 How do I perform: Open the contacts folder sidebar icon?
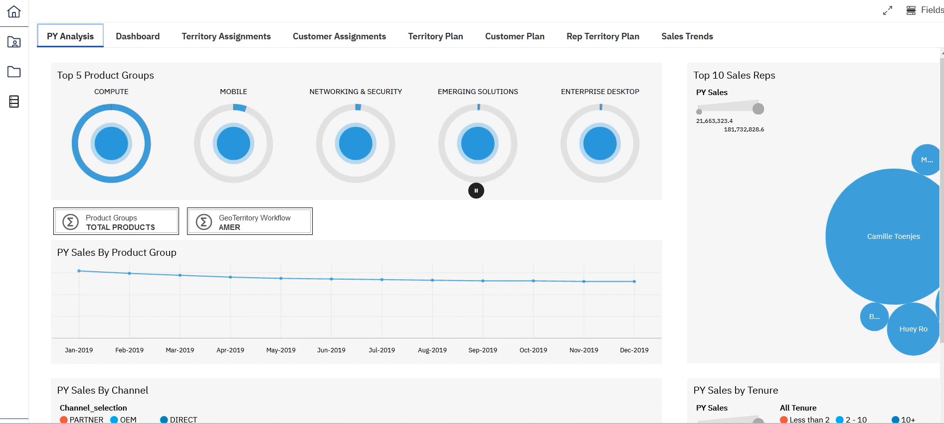[14, 42]
